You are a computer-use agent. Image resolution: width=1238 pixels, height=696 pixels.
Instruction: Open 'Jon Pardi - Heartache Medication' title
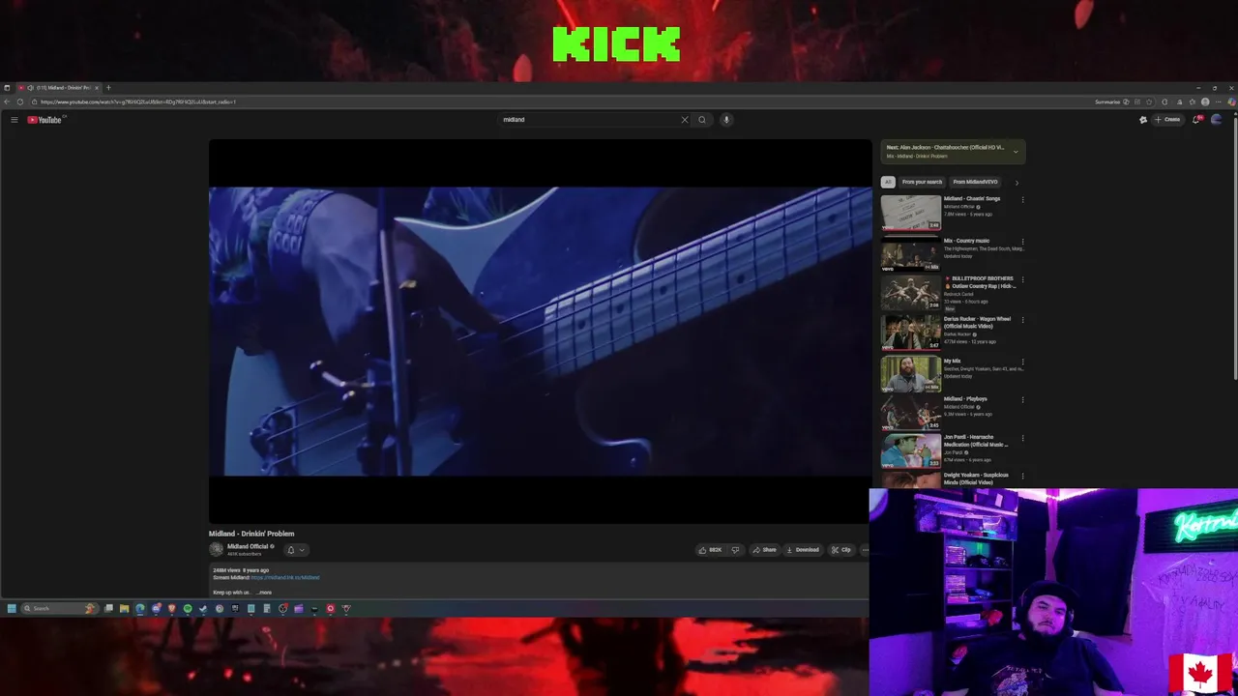click(976, 441)
